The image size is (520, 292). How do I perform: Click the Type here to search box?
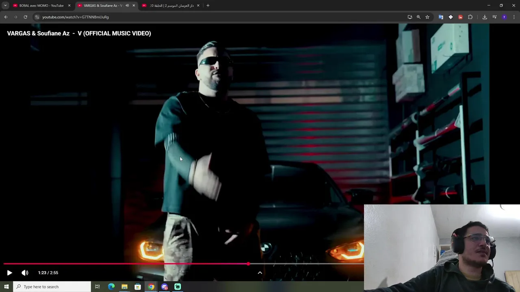click(x=52, y=287)
